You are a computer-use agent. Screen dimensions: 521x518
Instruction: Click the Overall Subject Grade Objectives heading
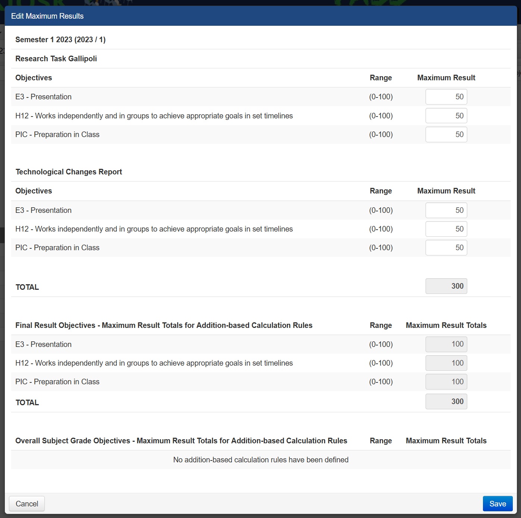coord(181,441)
